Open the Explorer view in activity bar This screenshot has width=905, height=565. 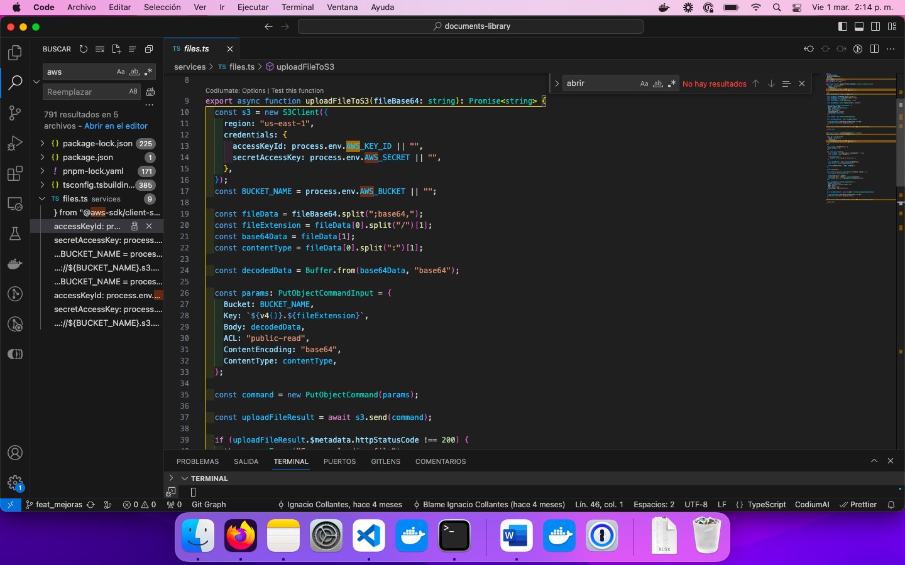(x=15, y=53)
